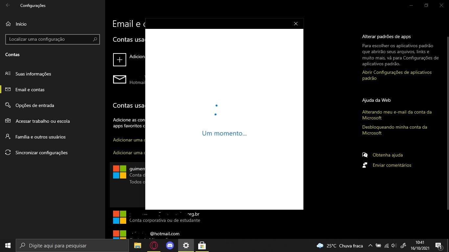The height and width of the screenshot is (252, 449).
Task: Open 'Abrir Configurações de aplicativos padrão' link
Action: 397,75
